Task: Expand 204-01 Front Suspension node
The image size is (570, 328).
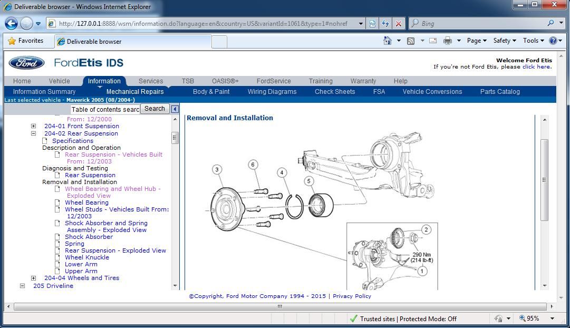Action: 33,126
